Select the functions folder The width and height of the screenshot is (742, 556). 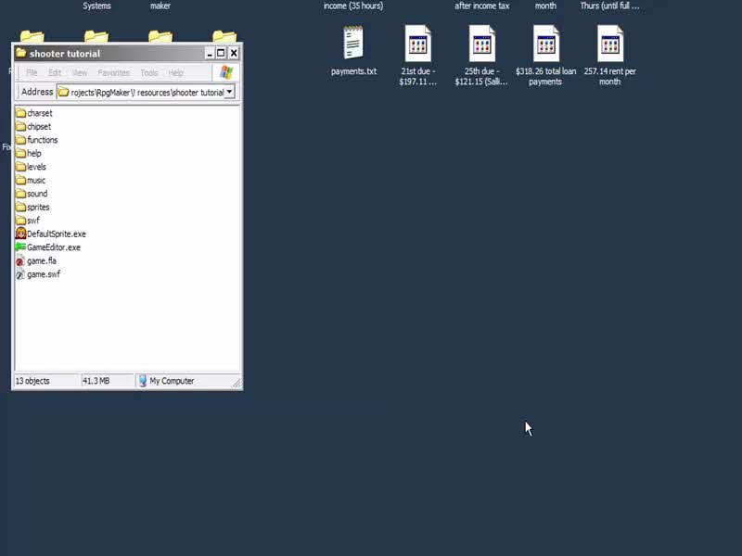tap(42, 140)
